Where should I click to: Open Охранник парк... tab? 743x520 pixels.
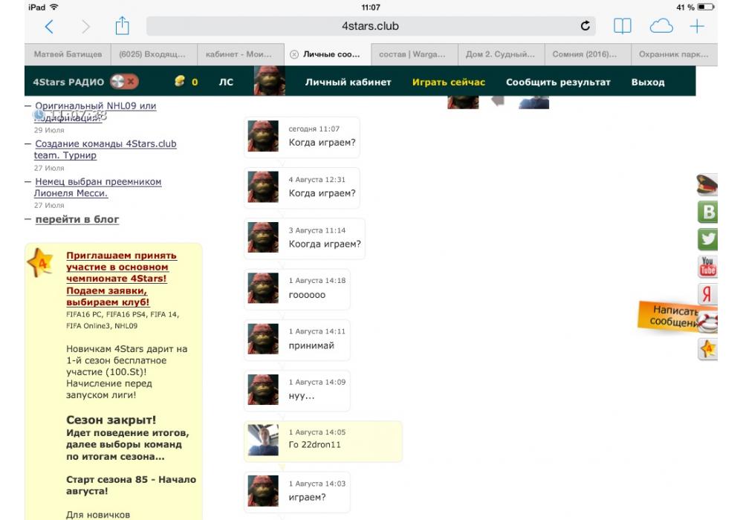point(674,54)
